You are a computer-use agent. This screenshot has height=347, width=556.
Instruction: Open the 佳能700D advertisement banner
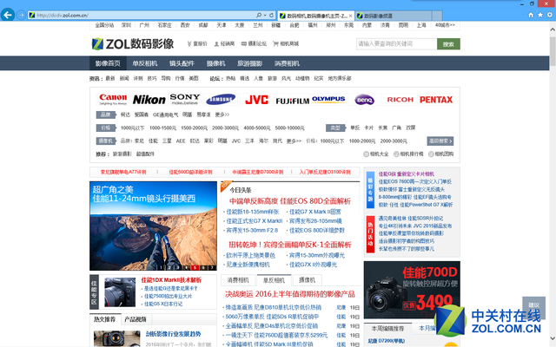[x=412, y=290]
